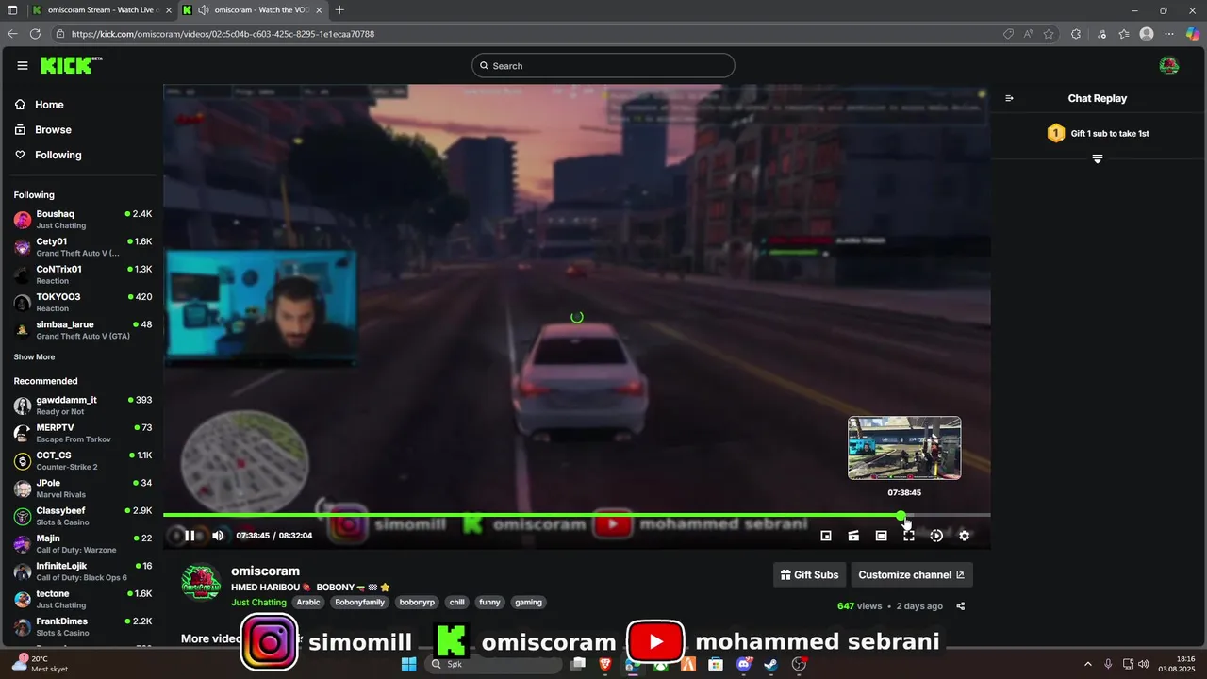Open Cety01 channel in Following list

click(82, 247)
